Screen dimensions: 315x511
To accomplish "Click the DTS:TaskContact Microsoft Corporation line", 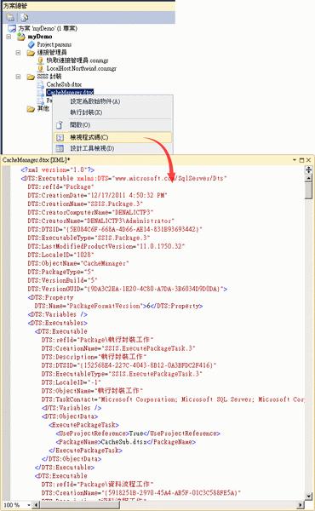I will pos(173,399).
